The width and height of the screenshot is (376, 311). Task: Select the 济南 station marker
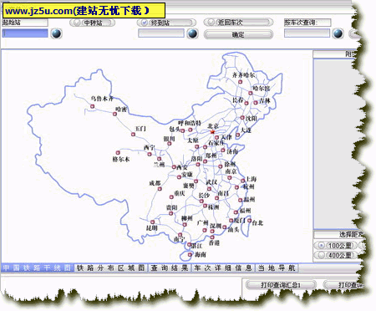click(223, 150)
